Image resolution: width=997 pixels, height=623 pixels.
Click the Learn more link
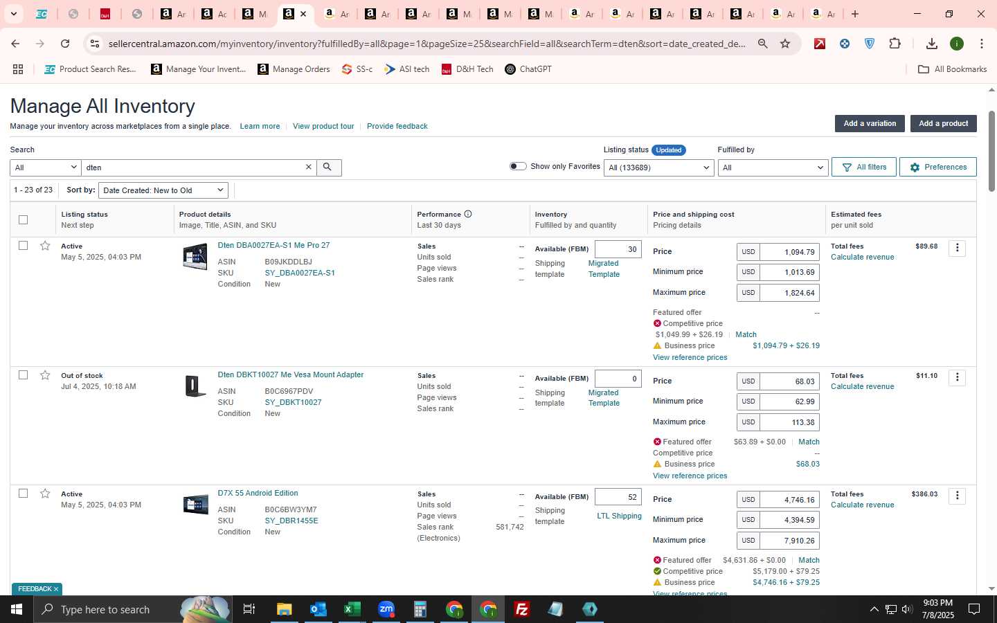[x=260, y=126]
